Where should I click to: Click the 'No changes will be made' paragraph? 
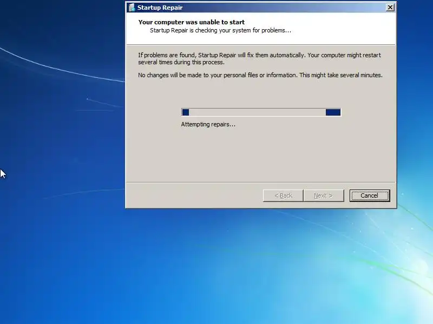[x=260, y=75]
